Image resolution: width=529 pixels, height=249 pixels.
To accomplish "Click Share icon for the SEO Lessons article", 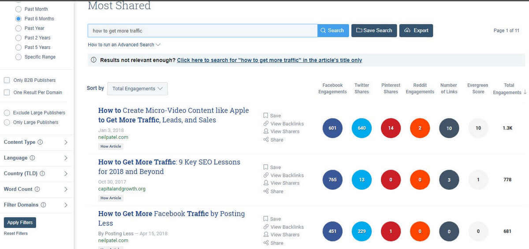I will [266, 191].
